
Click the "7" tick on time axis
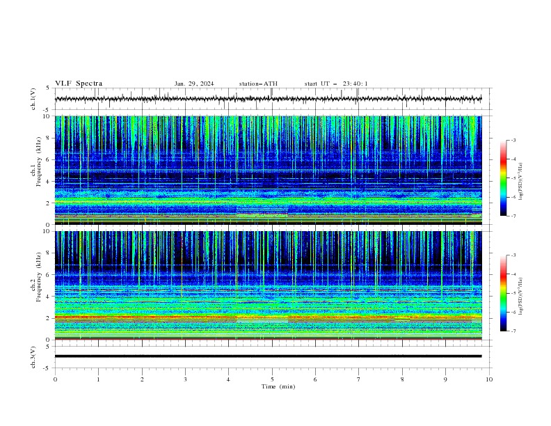pyautogui.click(x=358, y=379)
